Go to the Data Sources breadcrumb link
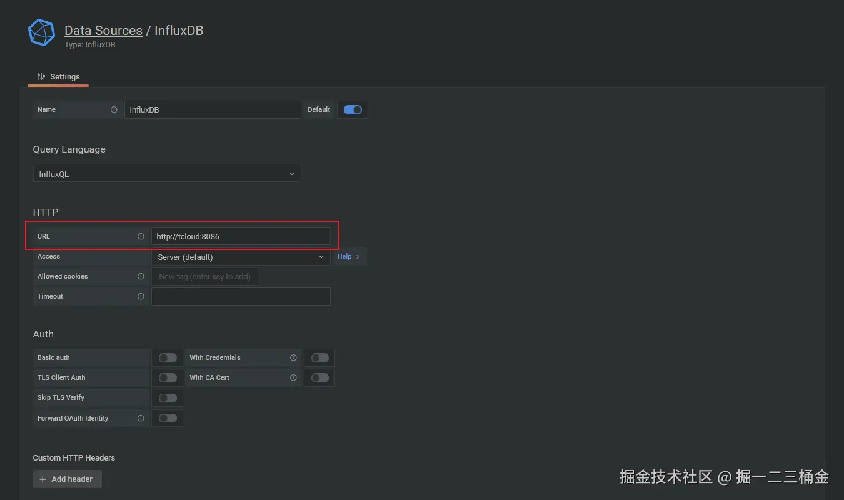844x500 pixels. (103, 31)
